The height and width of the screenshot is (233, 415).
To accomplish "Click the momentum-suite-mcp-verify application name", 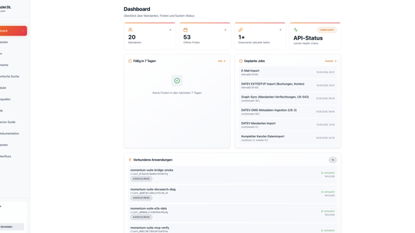I will pyautogui.click(x=150, y=228).
